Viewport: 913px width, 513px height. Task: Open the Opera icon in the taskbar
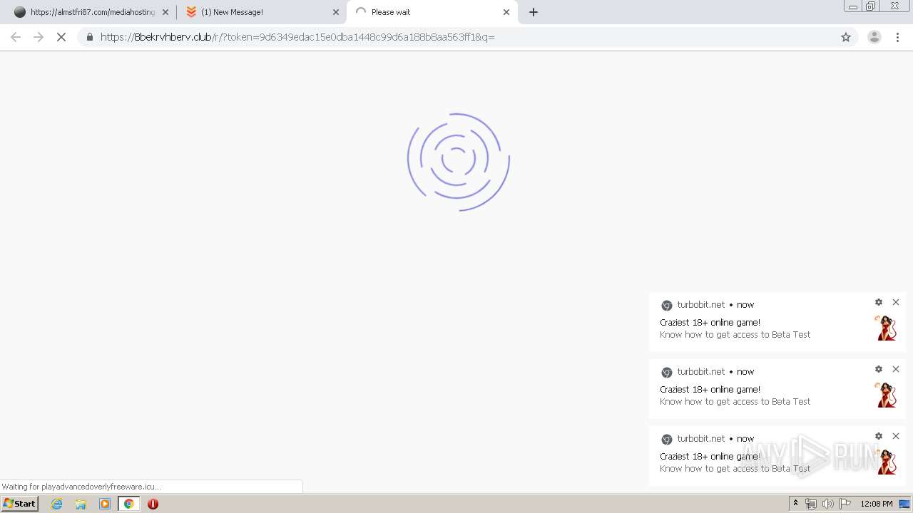point(153,504)
